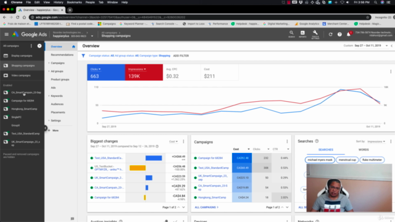This screenshot has height=222, width=395.
Task: Open the Google Ads hamburger menu
Action: coord(7,35)
